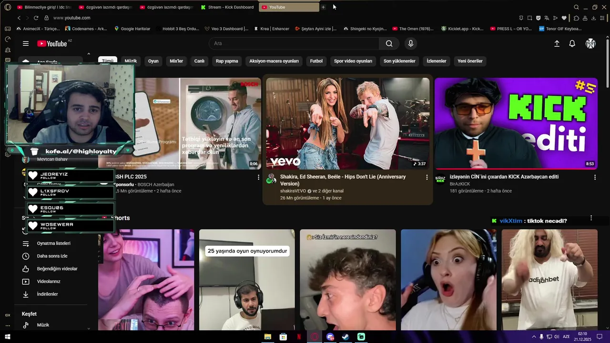610x343 pixels.
Task: Open Opera easy setup sliders icon
Action: pyautogui.click(x=602, y=18)
